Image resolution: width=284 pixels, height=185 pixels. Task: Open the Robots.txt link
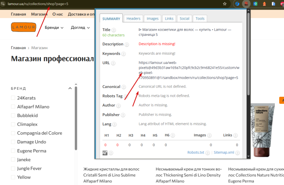tap(196, 153)
